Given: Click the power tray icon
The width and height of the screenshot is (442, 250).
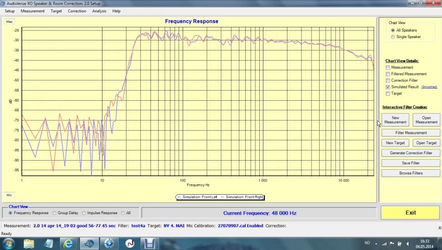Looking at the screenshot, I should click(x=399, y=244).
